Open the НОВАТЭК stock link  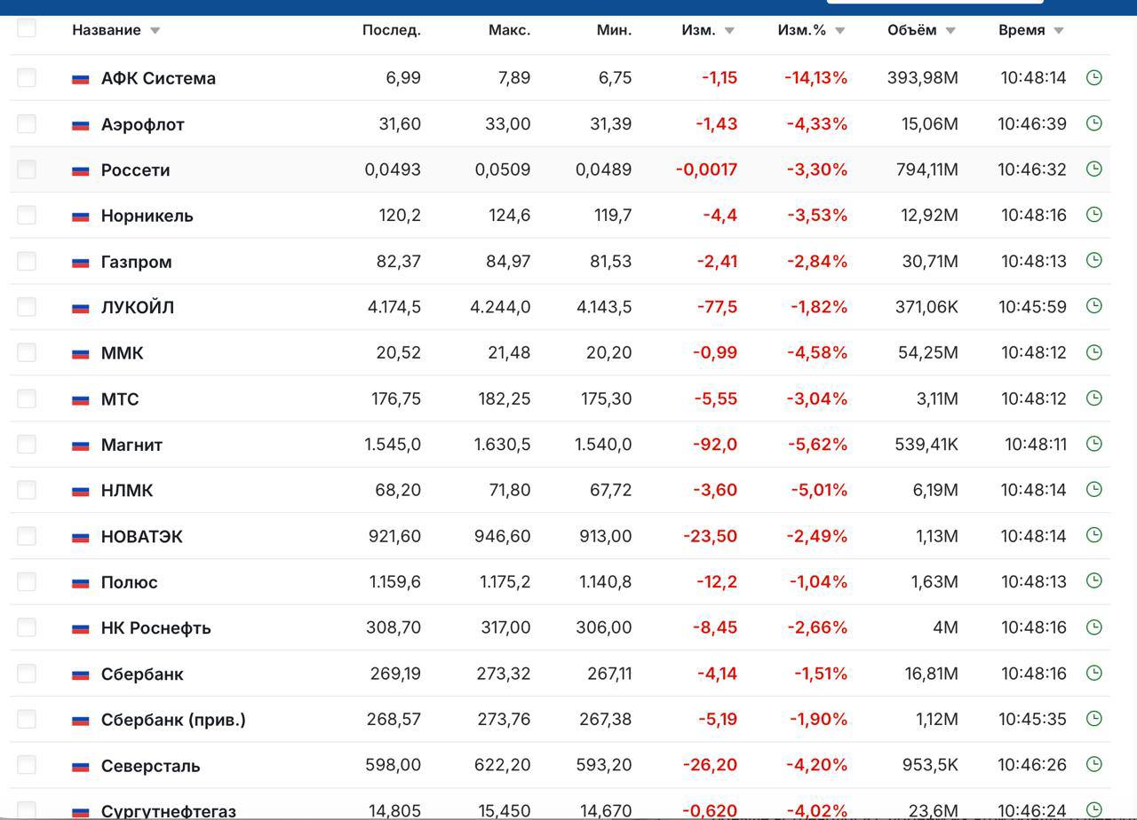pyautogui.click(x=142, y=537)
